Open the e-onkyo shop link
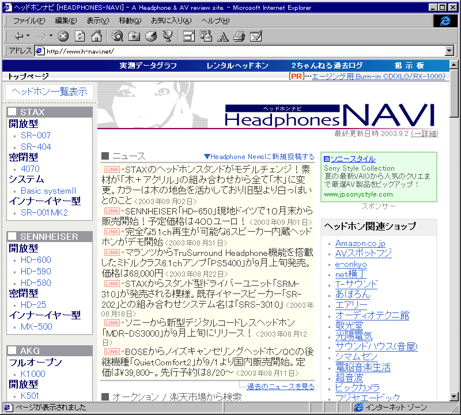The image size is (461, 415). (x=351, y=264)
